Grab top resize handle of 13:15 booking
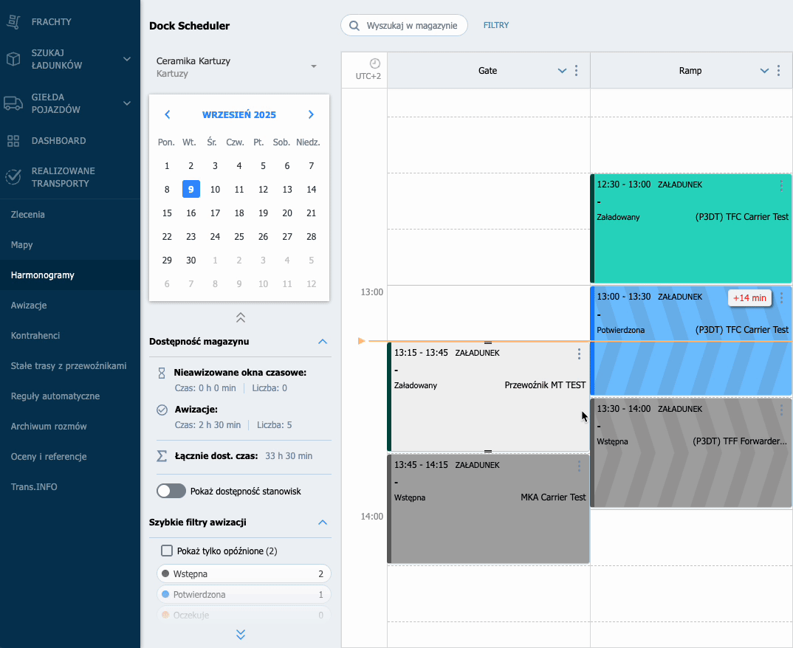This screenshot has height=648, width=793. click(488, 342)
